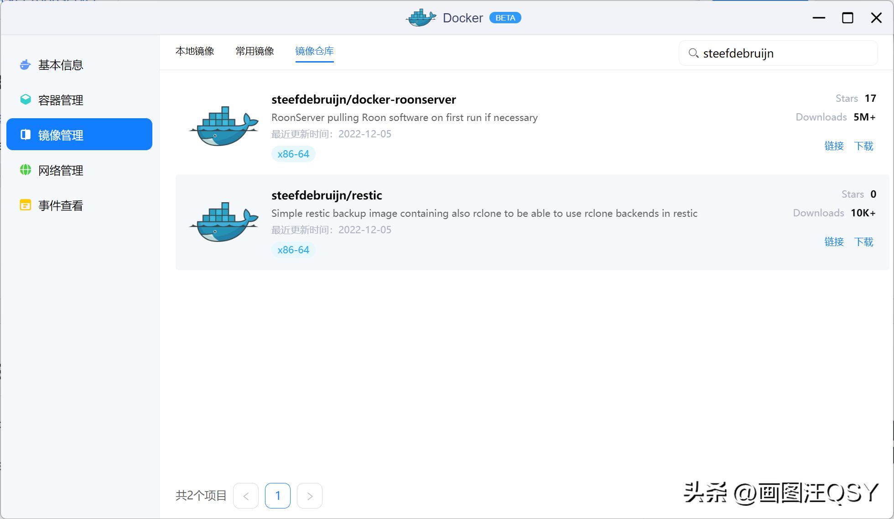Select the 容器管理 cube icon in sidebar
The height and width of the screenshot is (519, 894).
[x=26, y=100]
